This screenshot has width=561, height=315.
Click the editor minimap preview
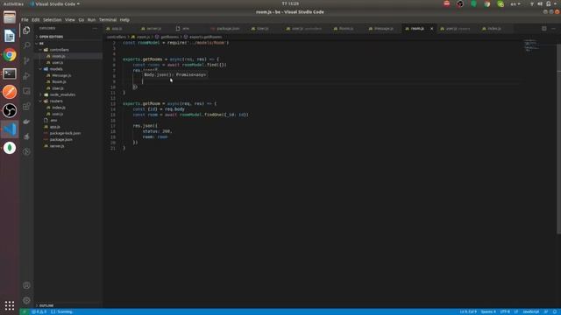pyautogui.click(x=532, y=45)
